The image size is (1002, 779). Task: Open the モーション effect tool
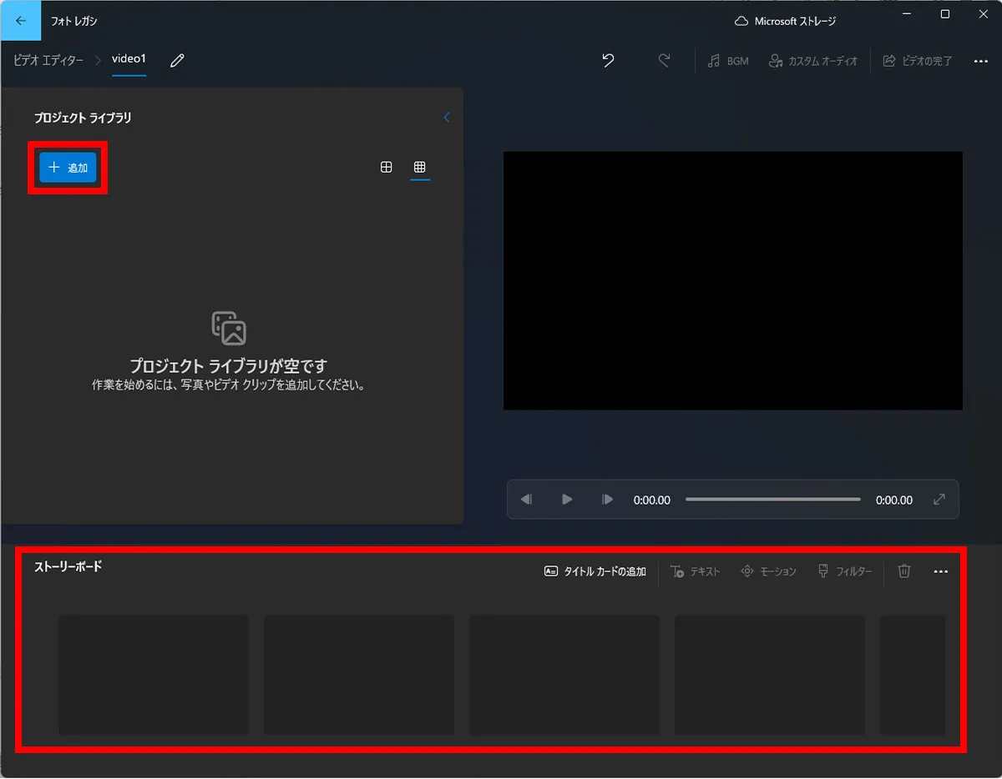coord(768,571)
